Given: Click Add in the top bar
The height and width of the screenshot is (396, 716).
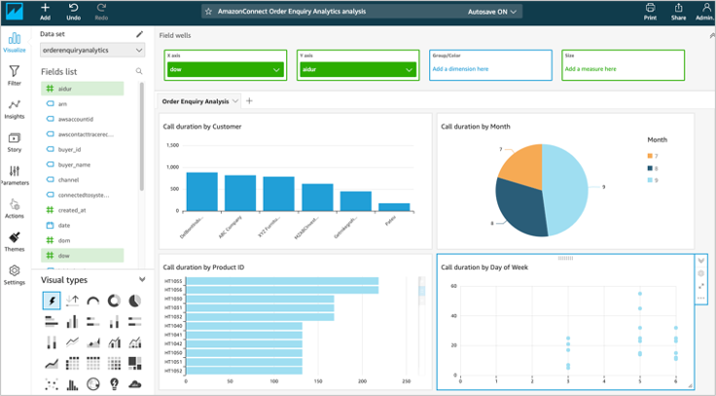Looking at the screenshot, I should click(45, 12).
